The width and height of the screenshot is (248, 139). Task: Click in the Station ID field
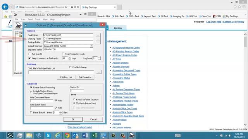(77, 91)
